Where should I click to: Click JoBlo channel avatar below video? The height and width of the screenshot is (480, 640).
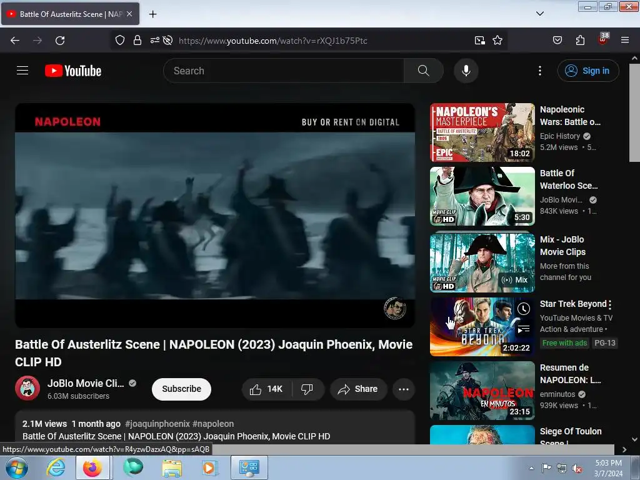coord(27,388)
